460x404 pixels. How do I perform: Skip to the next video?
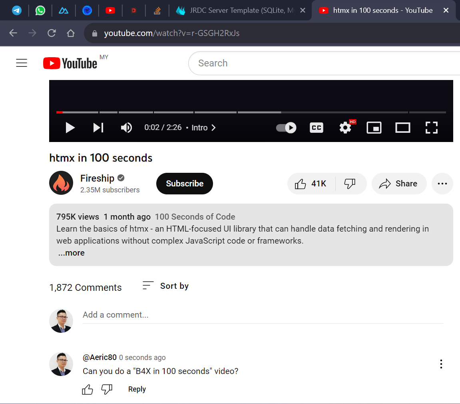point(98,128)
